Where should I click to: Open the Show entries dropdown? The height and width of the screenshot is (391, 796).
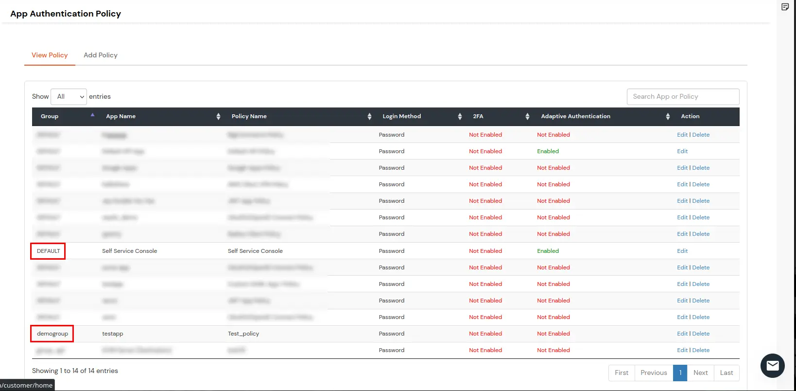(69, 97)
